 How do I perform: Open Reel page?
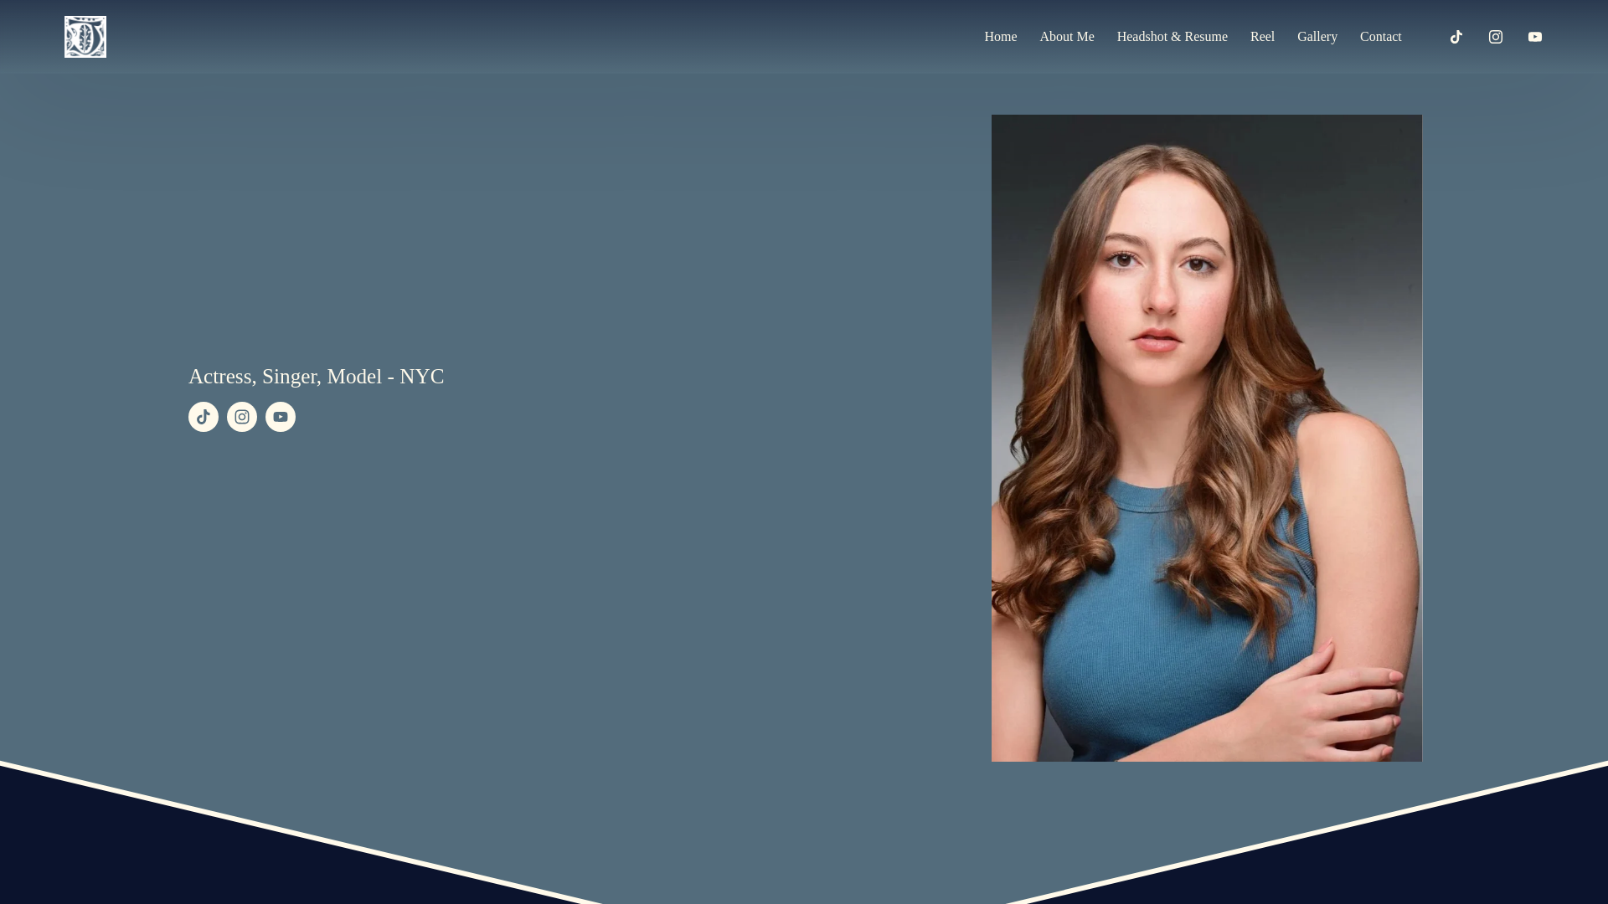(1262, 37)
